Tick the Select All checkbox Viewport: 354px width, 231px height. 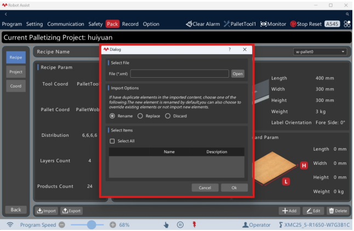point(112,141)
